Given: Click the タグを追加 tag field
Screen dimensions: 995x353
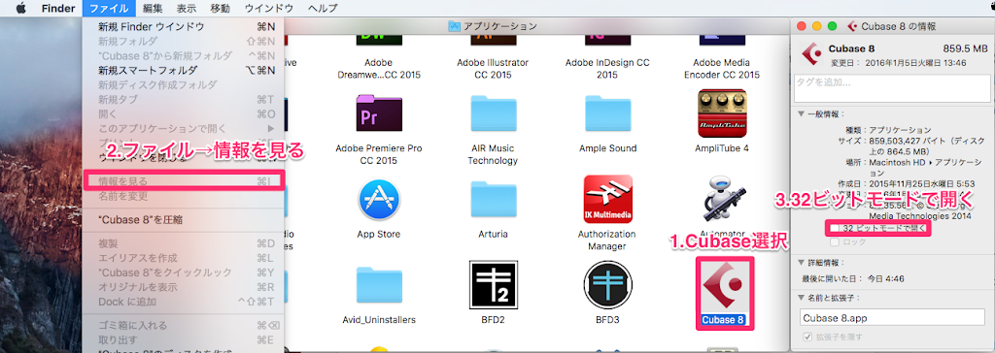Looking at the screenshot, I should 892,87.
